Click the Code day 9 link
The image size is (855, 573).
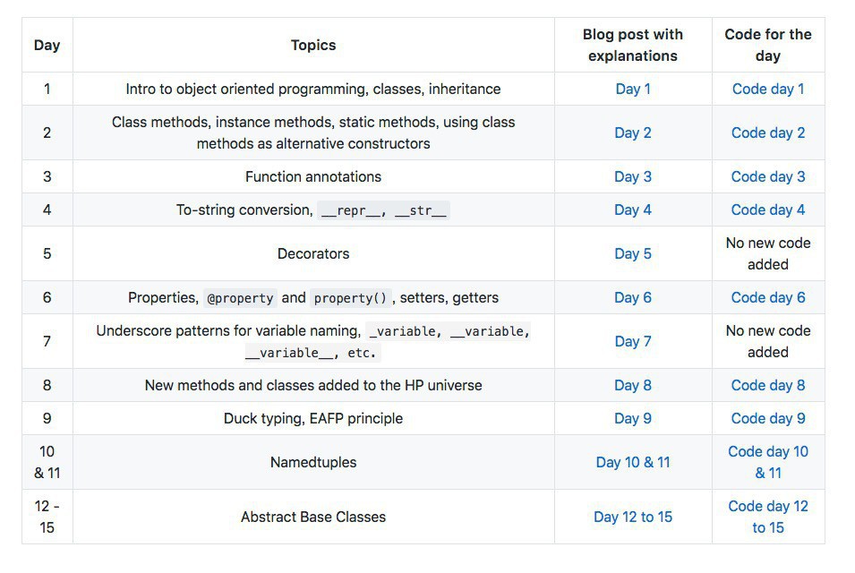[x=767, y=418]
